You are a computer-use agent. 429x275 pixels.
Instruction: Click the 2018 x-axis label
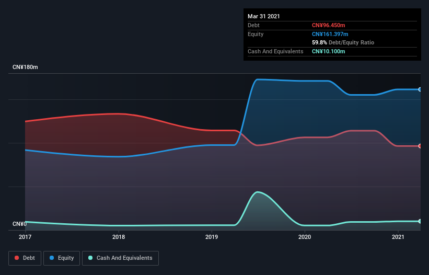119,237
